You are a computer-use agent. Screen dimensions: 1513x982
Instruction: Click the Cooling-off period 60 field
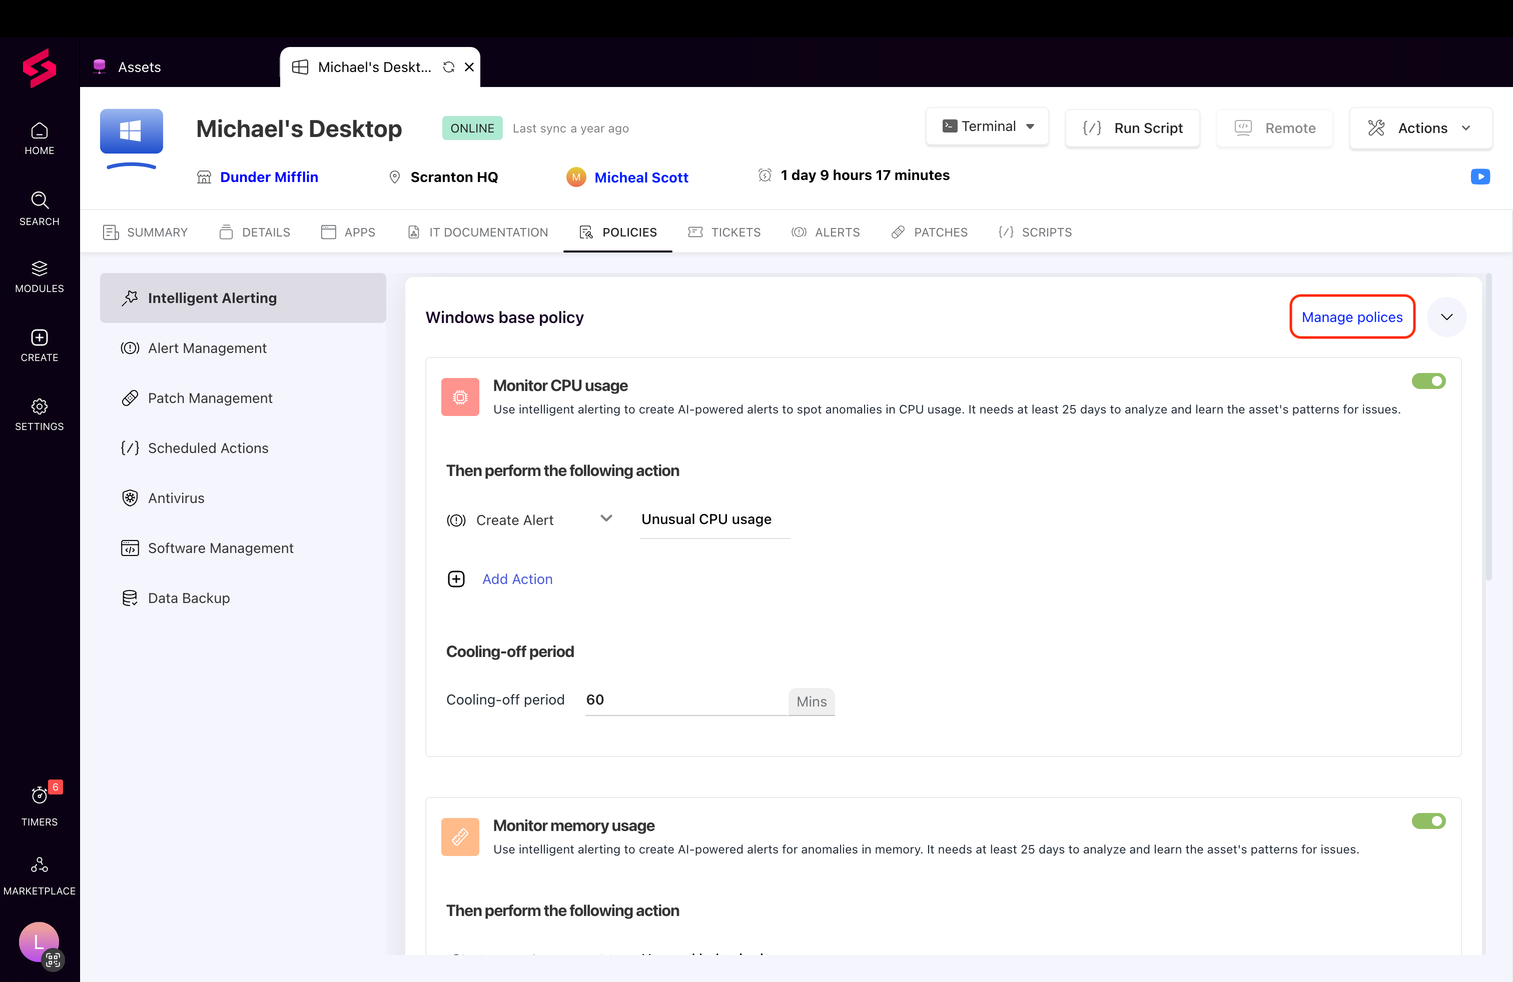[x=686, y=700]
